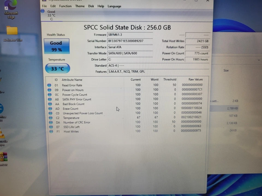The height and width of the screenshot is (196, 262).
Task: Open the VLC media player desktop icon
Action: tap(3, 137)
